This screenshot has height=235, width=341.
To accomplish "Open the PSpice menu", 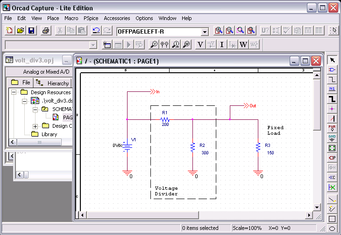I will 91,18.
